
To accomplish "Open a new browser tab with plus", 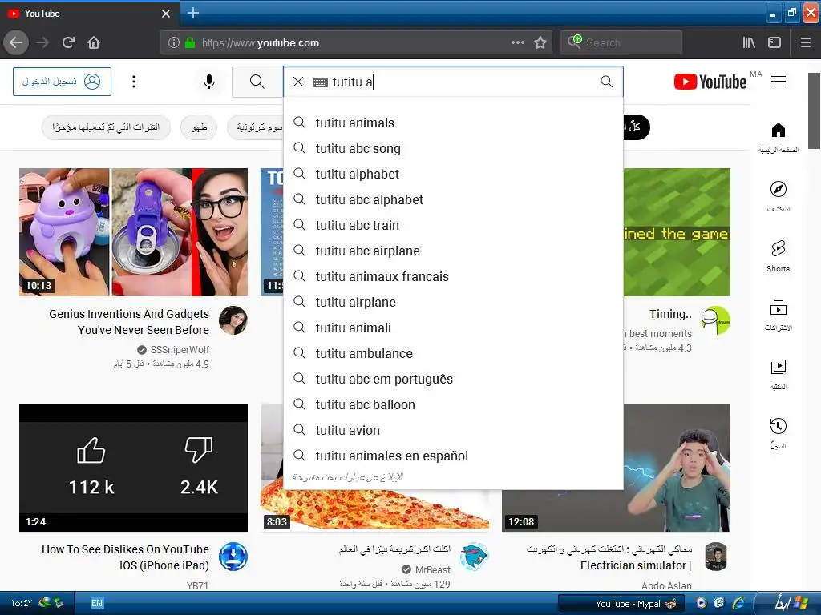I will [x=193, y=13].
